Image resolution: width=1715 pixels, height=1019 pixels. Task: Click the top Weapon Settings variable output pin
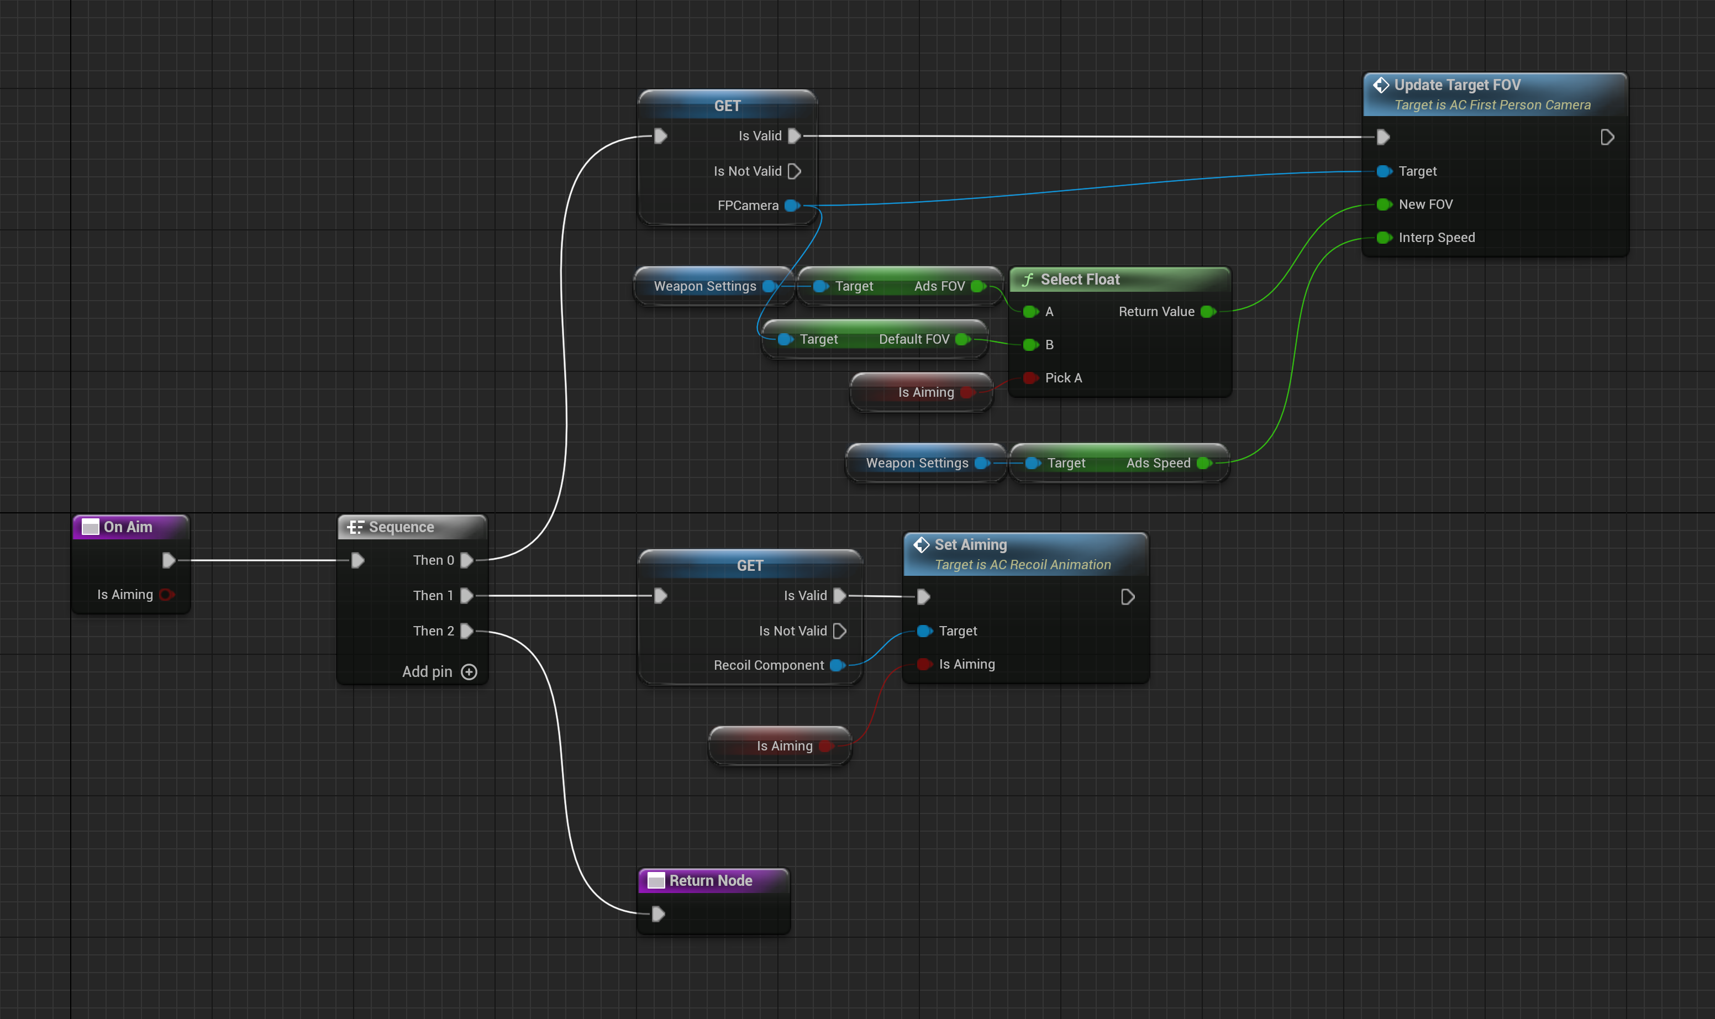tap(770, 286)
